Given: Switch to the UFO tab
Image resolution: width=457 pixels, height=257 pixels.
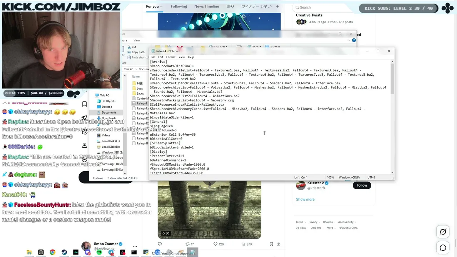Looking at the screenshot, I should click(x=230, y=6).
